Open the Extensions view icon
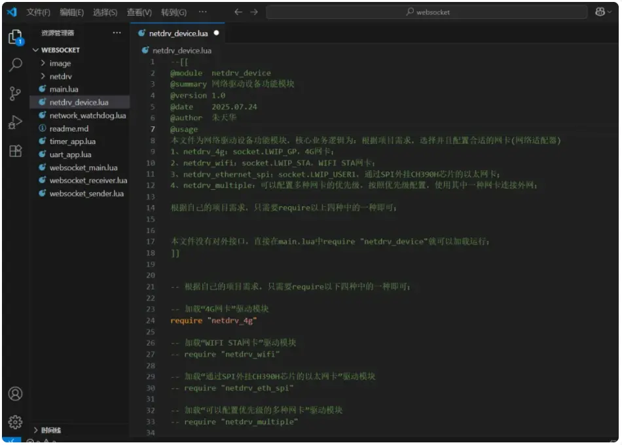This screenshot has width=622, height=445. pyautogui.click(x=16, y=151)
